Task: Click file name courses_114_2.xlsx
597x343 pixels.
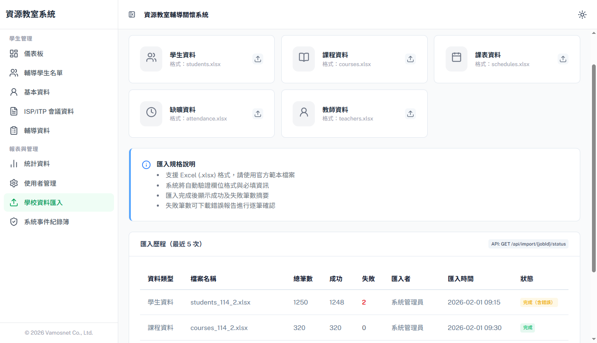Action: [219, 328]
